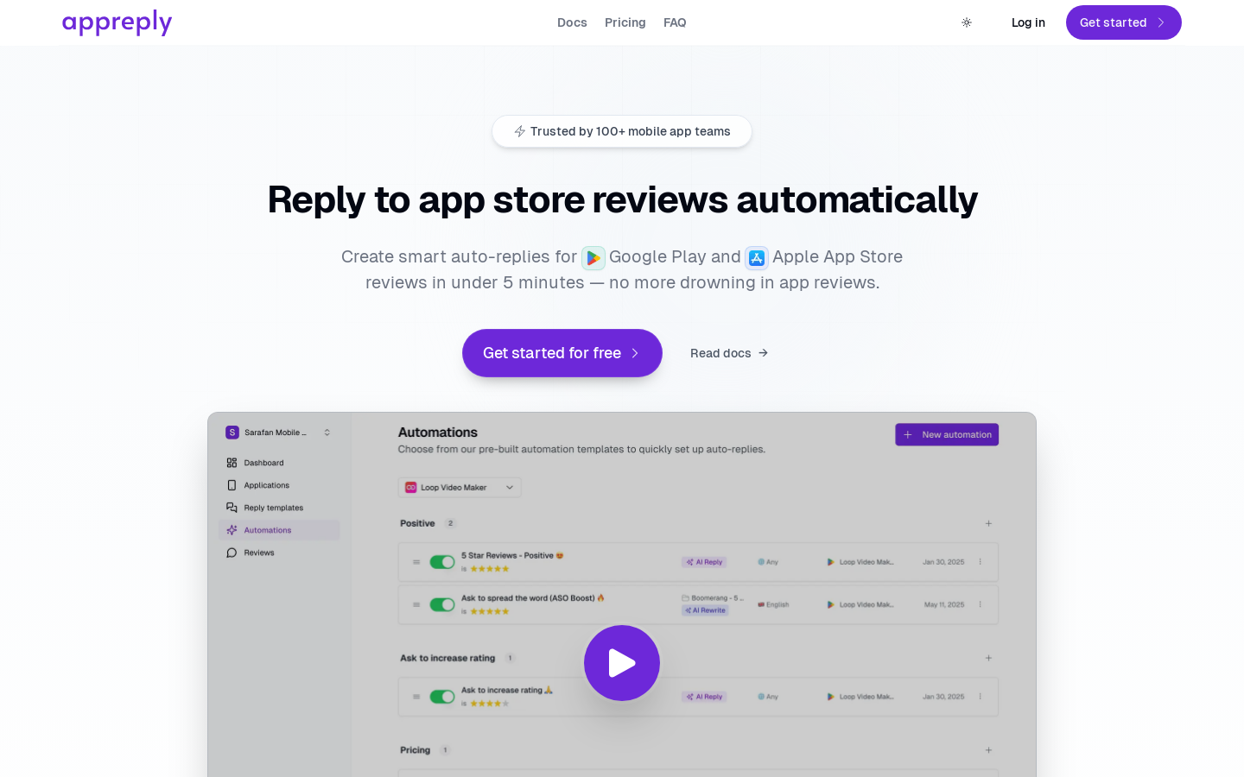Click the Automations heading

pos(438,433)
